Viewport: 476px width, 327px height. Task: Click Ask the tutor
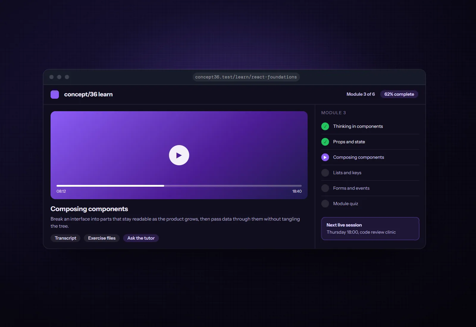(141, 238)
